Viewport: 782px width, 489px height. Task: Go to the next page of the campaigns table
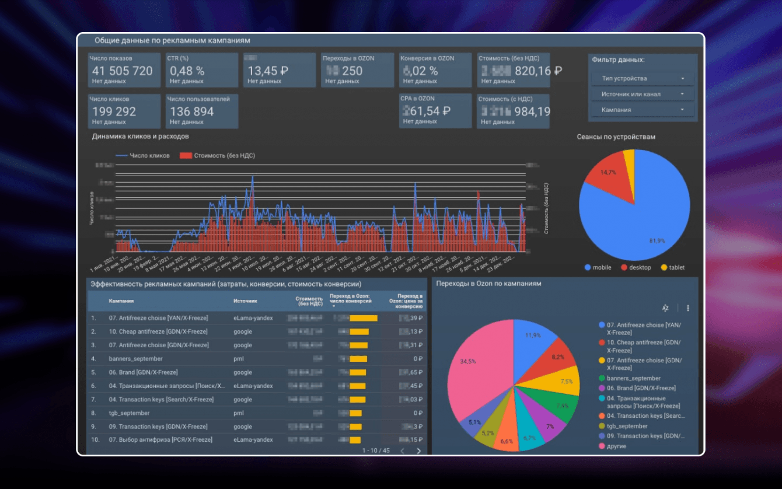click(x=418, y=450)
